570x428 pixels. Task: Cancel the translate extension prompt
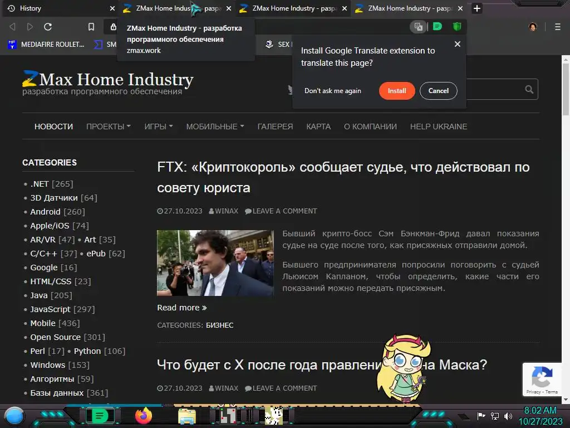click(439, 91)
